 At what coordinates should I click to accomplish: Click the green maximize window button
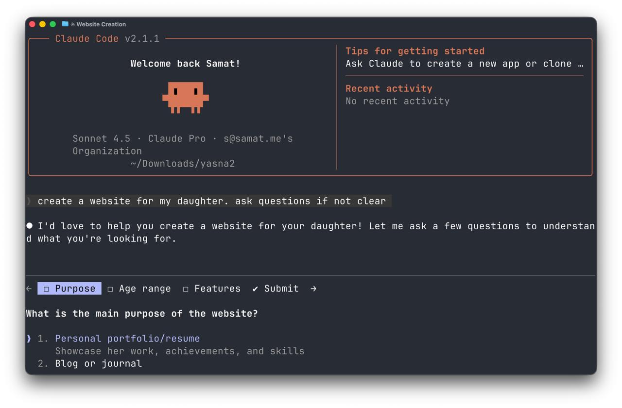coord(52,24)
